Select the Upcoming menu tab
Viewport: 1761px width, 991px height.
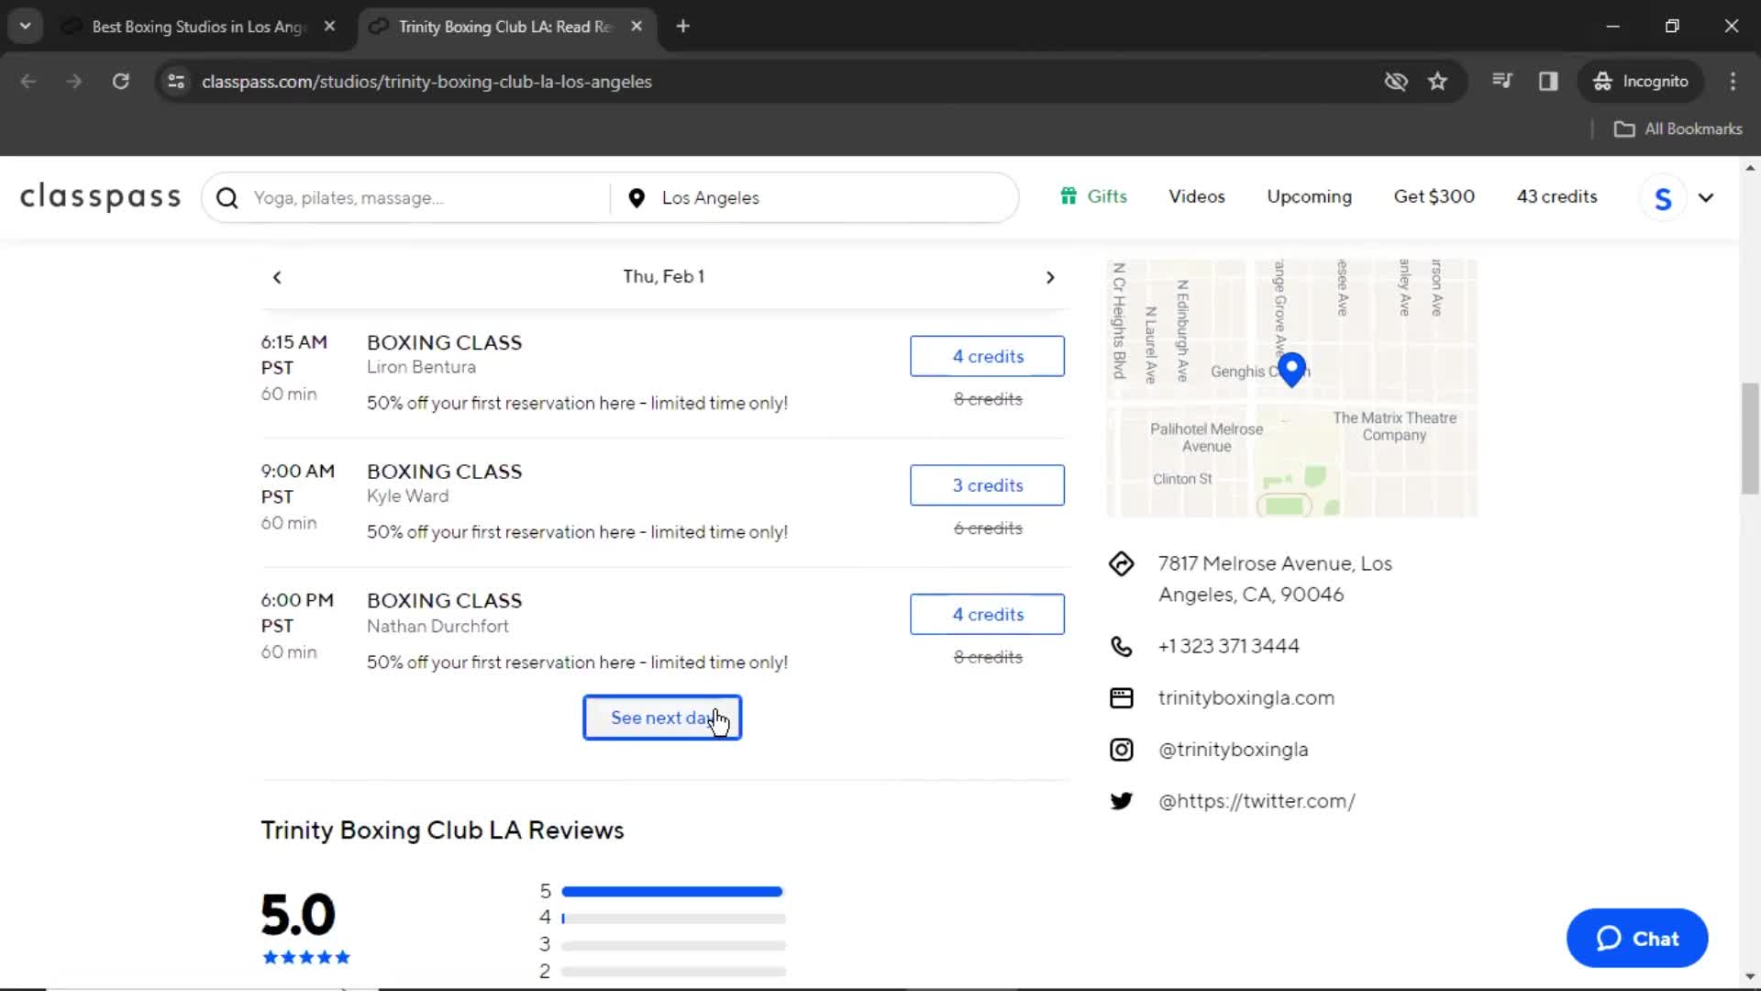click(x=1310, y=197)
